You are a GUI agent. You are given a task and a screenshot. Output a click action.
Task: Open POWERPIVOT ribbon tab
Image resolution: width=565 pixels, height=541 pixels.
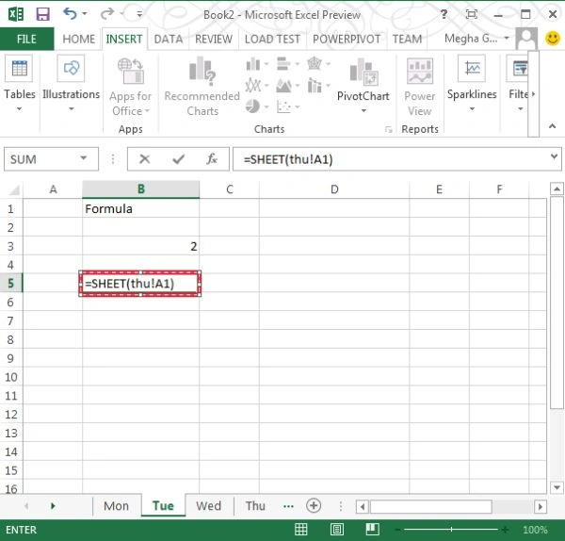(x=347, y=39)
